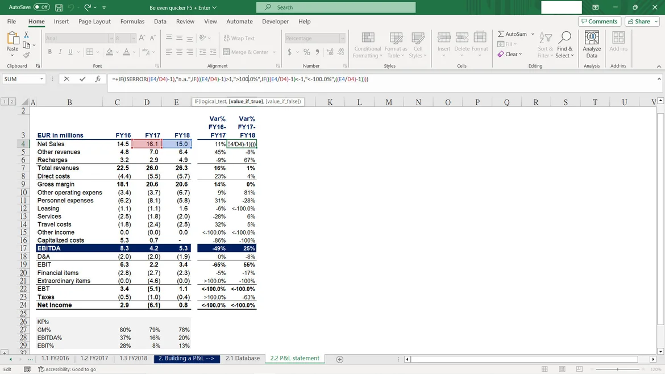Open the Name Box dropdown showing SUM
The image size is (665, 374).
[42, 79]
